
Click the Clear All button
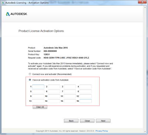(x=40, y=107)
